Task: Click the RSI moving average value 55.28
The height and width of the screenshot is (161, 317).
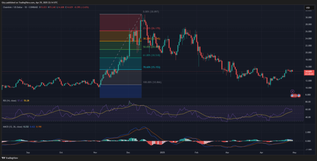Action: click(x=26, y=100)
